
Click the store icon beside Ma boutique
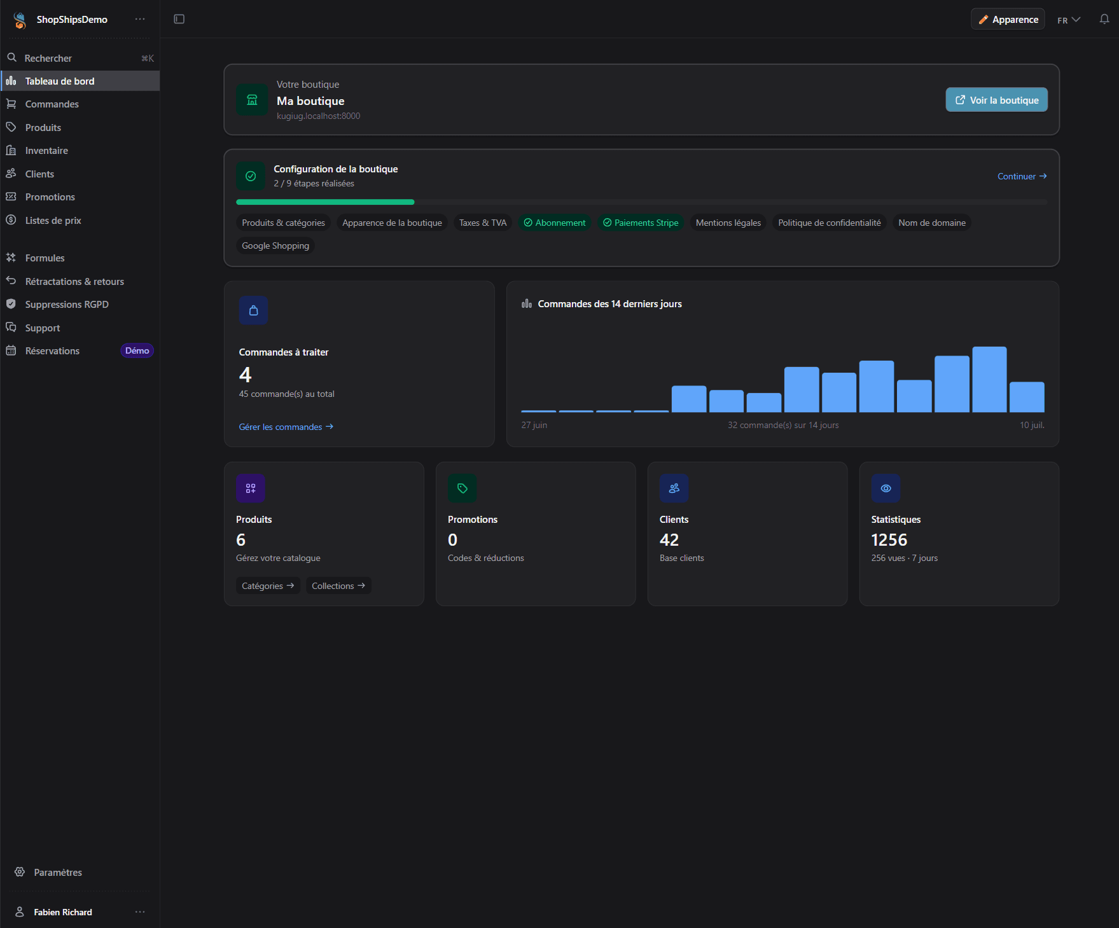click(252, 100)
